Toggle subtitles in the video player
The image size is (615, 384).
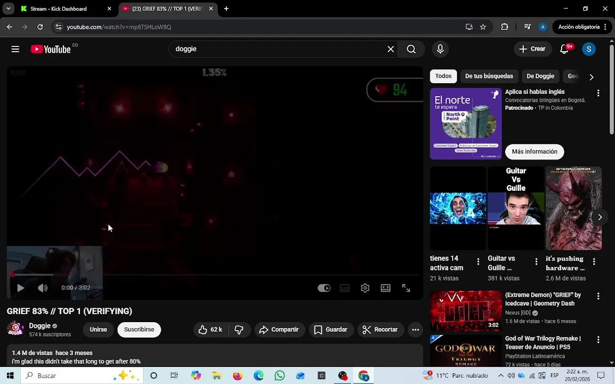[x=344, y=288]
